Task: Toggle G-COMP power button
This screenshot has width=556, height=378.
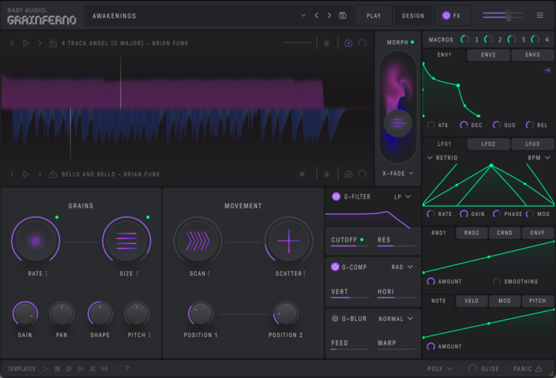Action: [335, 267]
